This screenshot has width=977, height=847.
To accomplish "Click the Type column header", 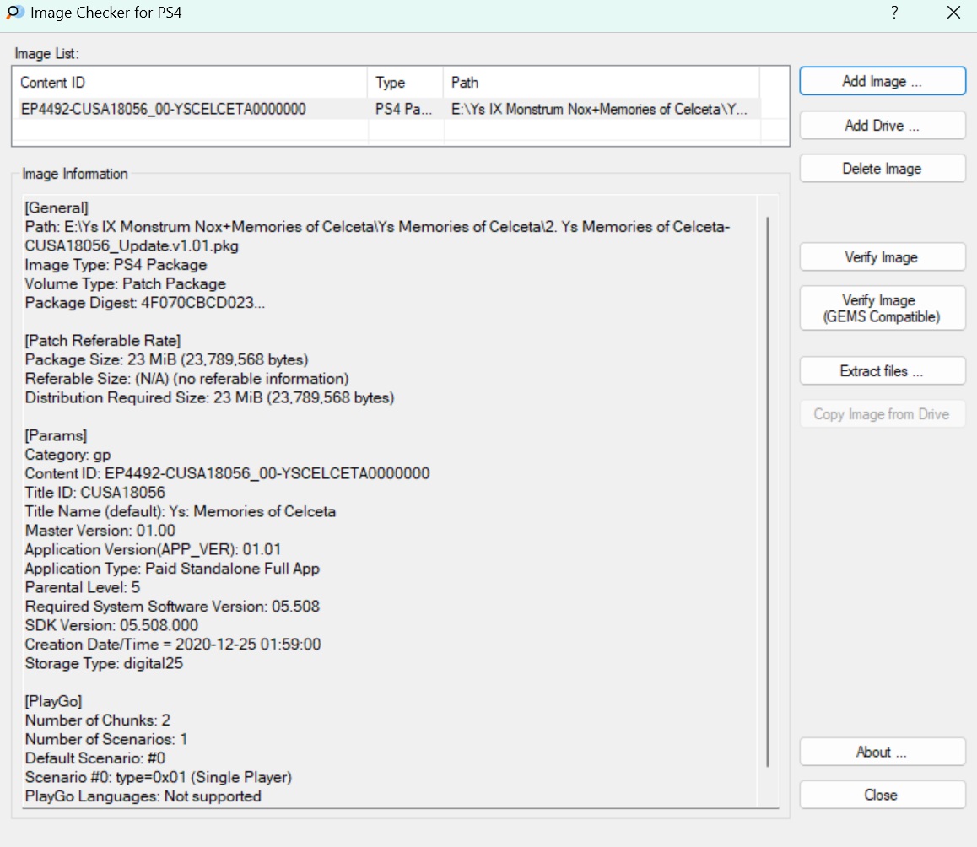I will [x=405, y=83].
